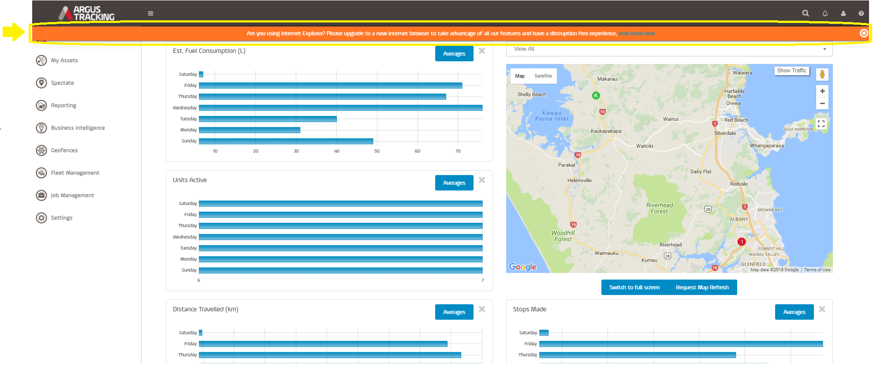The height and width of the screenshot is (366, 873).
Task: Select the Street View pegman icon
Action: point(822,75)
